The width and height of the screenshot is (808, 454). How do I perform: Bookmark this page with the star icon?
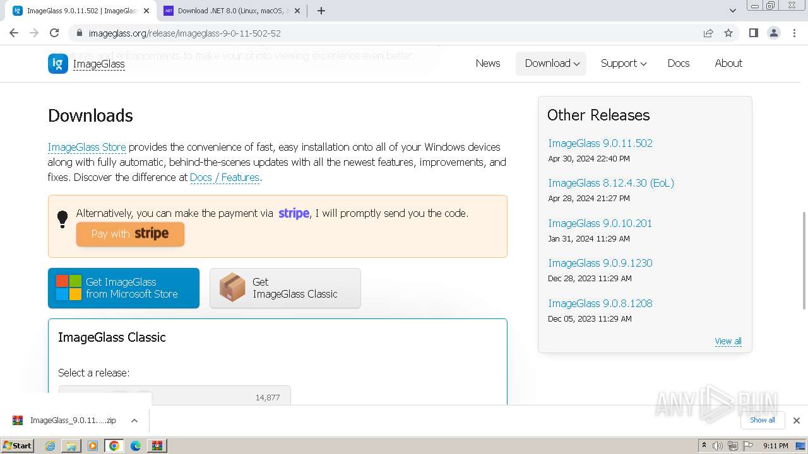(728, 33)
